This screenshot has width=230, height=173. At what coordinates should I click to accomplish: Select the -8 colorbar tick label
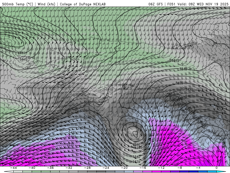coord(180,168)
